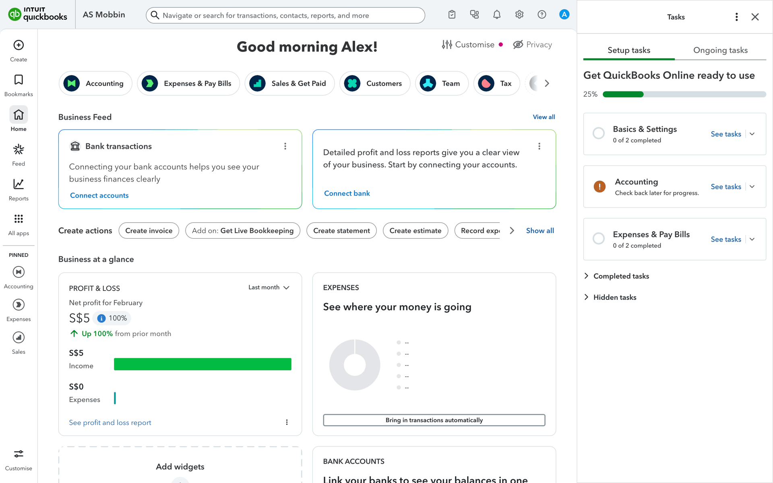Click Create estimate action
This screenshot has height=483, width=773.
pyautogui.click(x=415, y=231)
